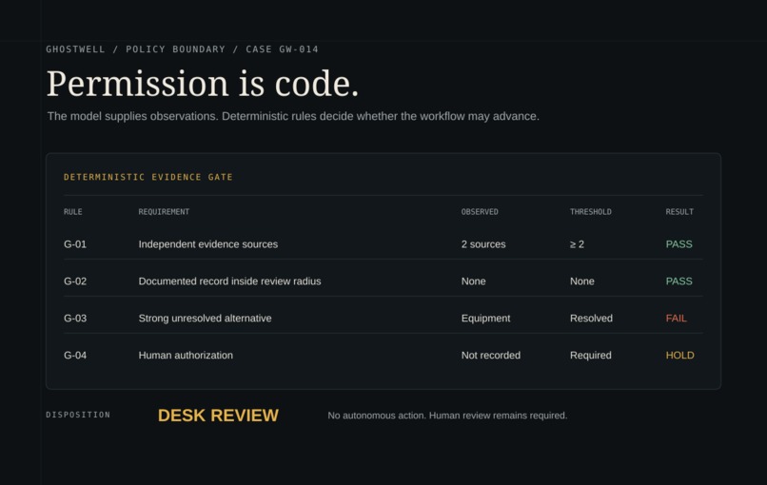Click the FAIL result in row G-03
The height and width of the screenshot is (485, 767).
(x=676, y=319)
